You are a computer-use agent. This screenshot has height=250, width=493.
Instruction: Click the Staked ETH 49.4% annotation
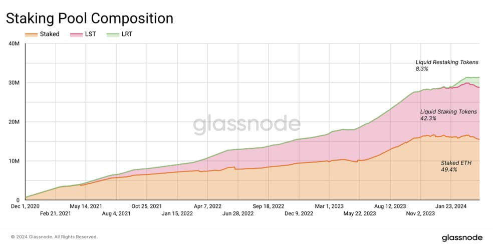456,166
